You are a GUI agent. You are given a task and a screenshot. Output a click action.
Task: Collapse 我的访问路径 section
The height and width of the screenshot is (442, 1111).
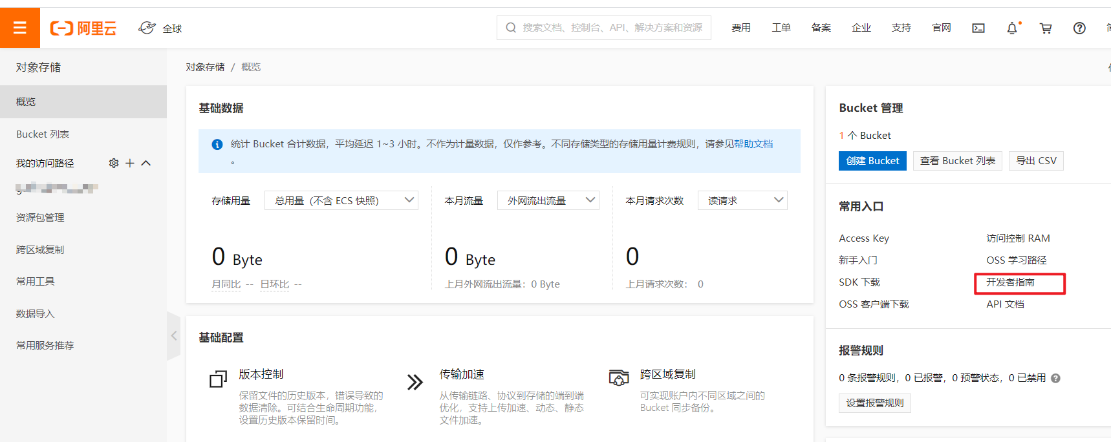point(146,163)
